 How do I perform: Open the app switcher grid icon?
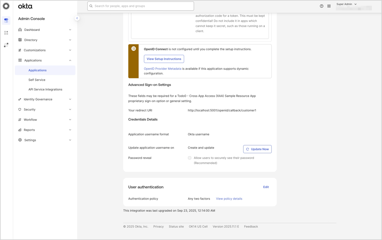pos(329,6)
